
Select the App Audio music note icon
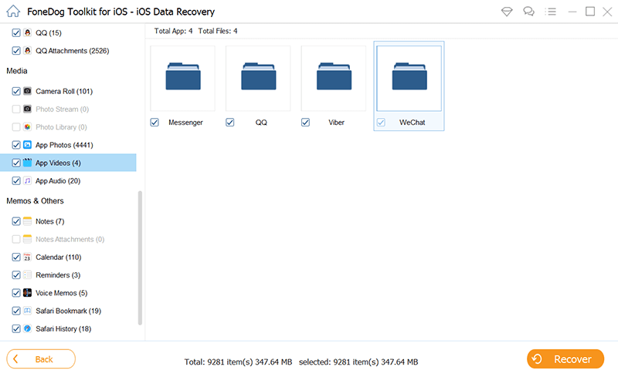coord(27,180)
